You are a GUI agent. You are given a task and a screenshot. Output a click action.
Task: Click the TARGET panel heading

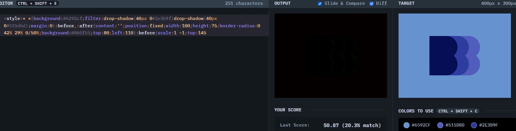(x=406, y=3)
